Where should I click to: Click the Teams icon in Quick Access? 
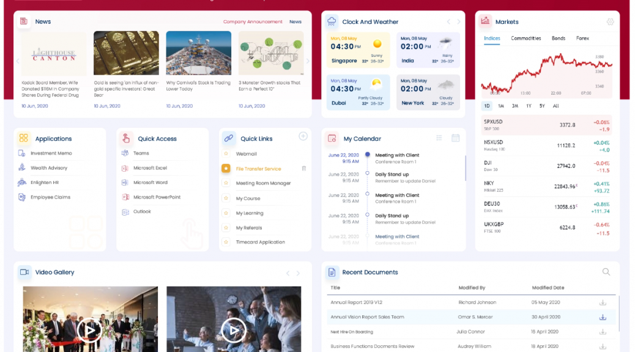125,153
